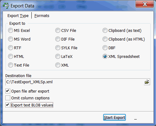Choose HTML as export format
Viewport: 156px width, 126px height.
click(x=11, y=57)
